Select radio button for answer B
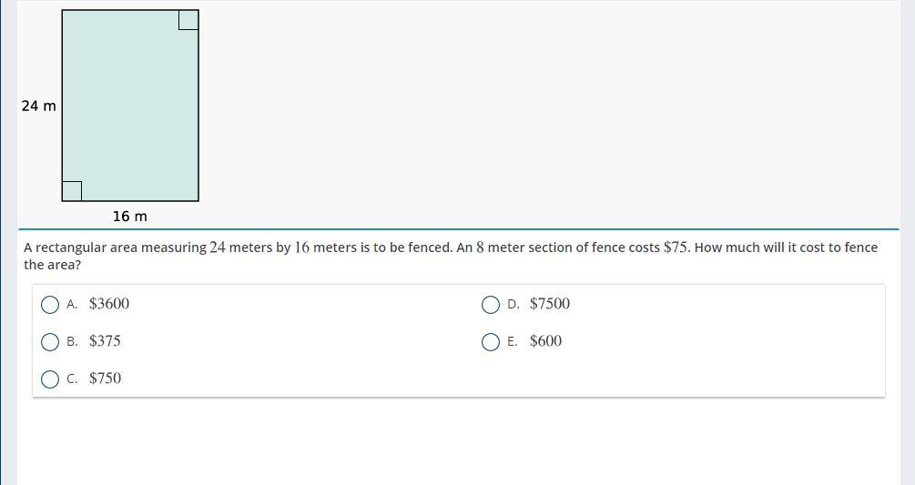The width and height of the screenshot is (915, 485). (x=51, y=342)
